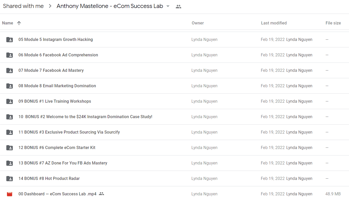Click the shared icon next to Dashboard .mp4
Screen dimensions: 349x201
(101, 194)
